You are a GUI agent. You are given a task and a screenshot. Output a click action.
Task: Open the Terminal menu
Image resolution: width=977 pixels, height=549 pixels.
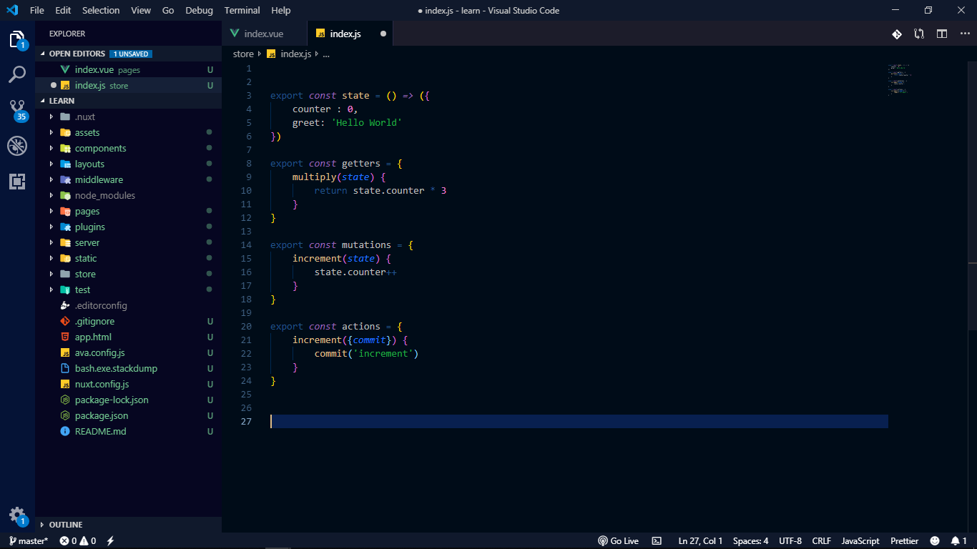tap(242, 10)
